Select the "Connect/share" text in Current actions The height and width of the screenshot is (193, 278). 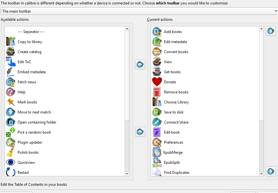(x=176, y=122)
